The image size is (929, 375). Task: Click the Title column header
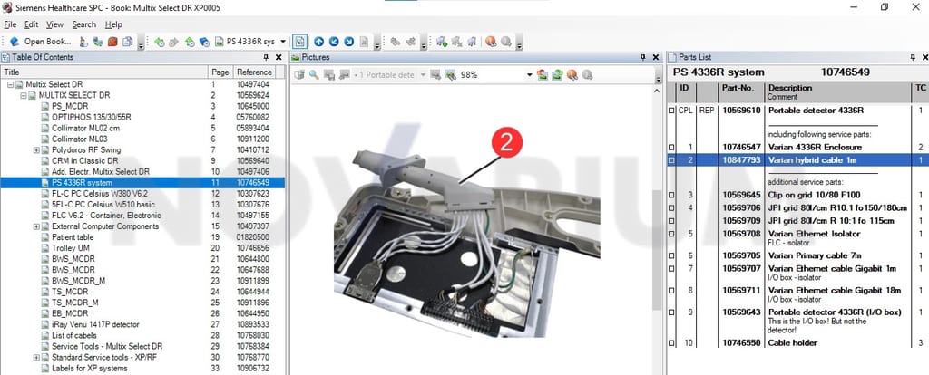point(104,72)
